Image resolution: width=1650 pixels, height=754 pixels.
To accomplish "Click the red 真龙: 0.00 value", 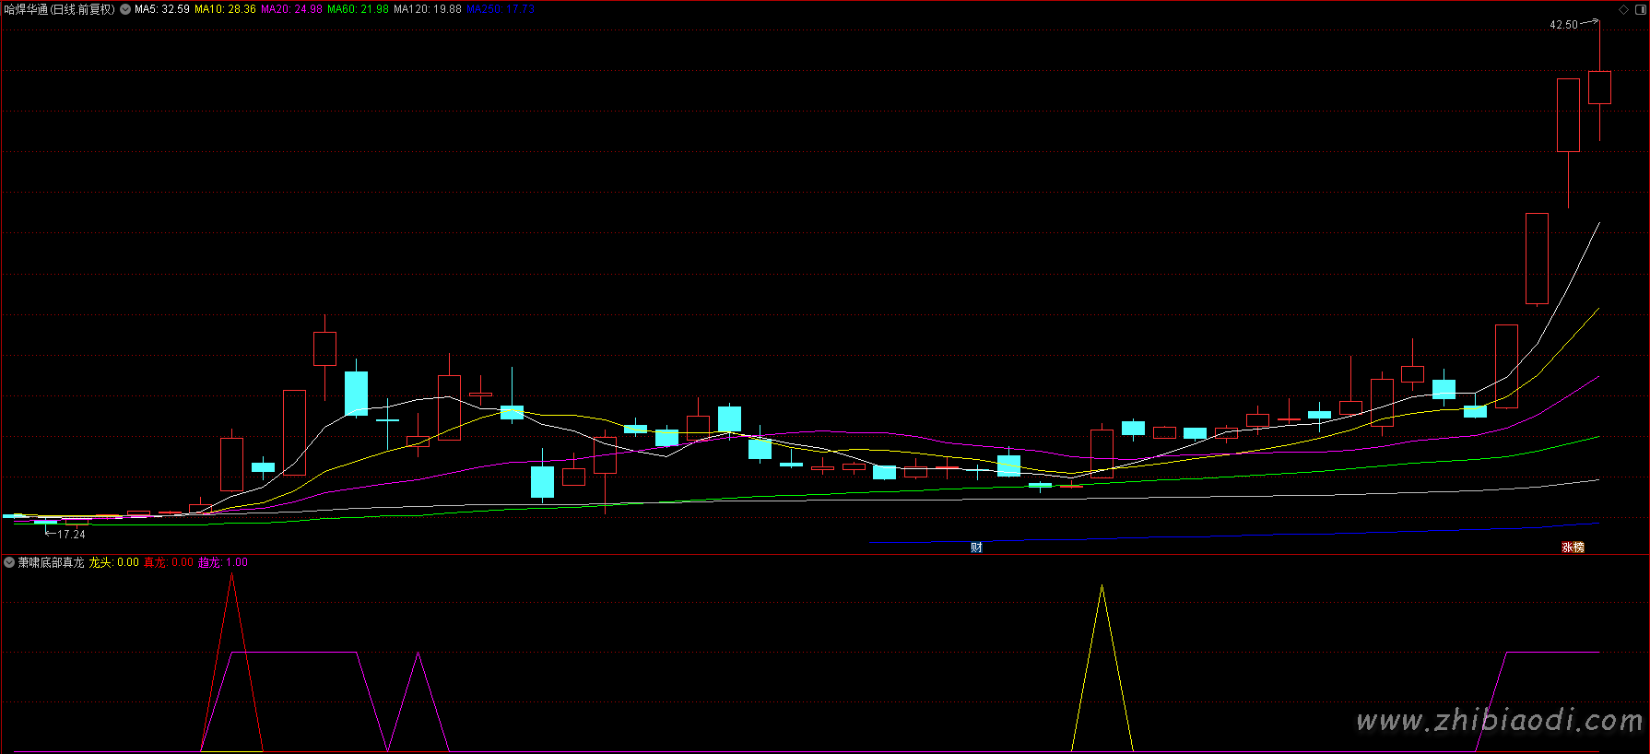I will [169, 562].
